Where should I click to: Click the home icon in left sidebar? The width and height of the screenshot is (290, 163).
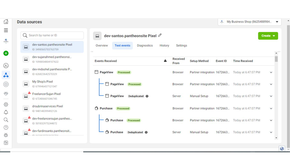tap(6, 22)
